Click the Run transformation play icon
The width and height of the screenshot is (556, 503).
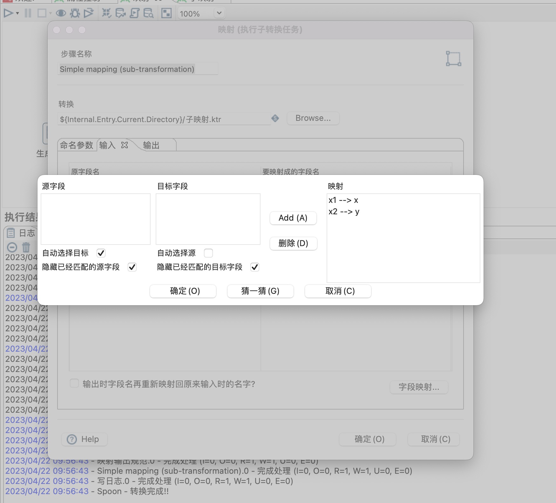click(x=8, y=13)
